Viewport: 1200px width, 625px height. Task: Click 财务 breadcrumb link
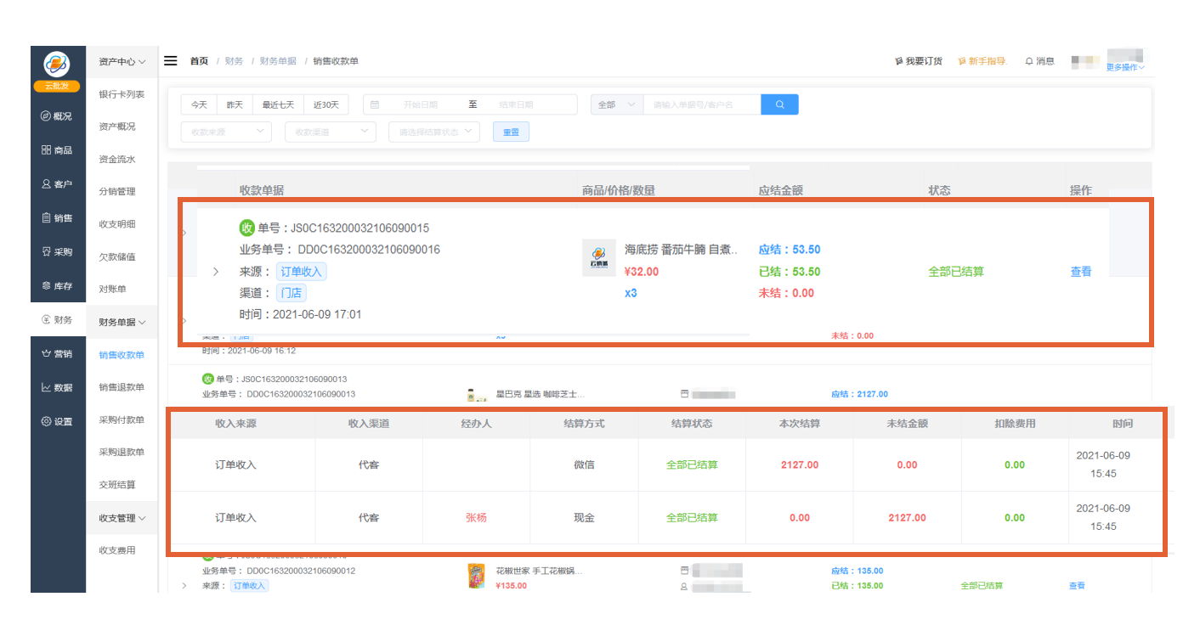234,61
